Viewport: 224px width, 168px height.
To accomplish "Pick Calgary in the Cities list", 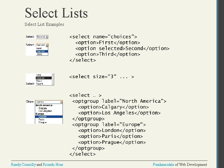I will point(49,108).
